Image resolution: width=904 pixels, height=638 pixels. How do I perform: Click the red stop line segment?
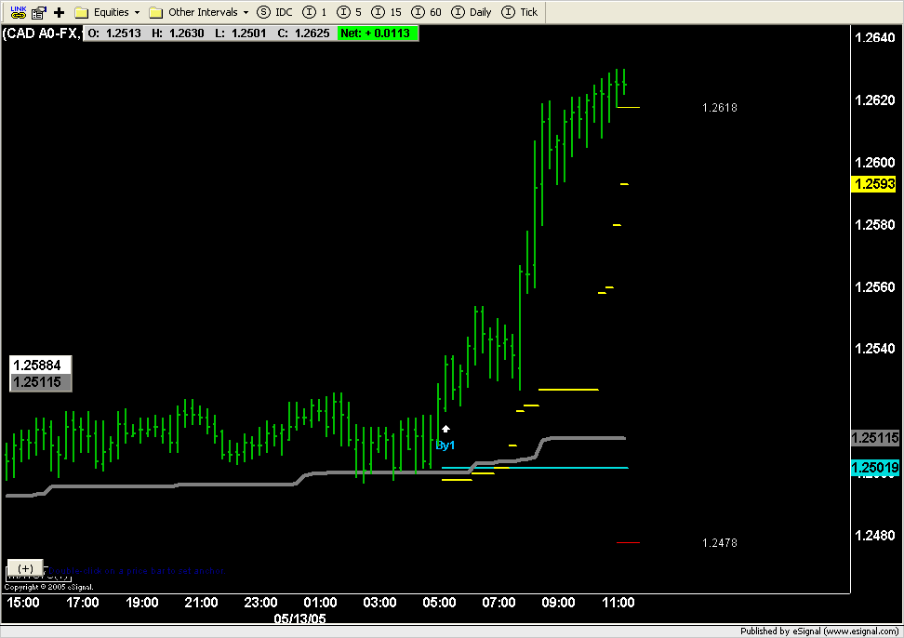628,542
